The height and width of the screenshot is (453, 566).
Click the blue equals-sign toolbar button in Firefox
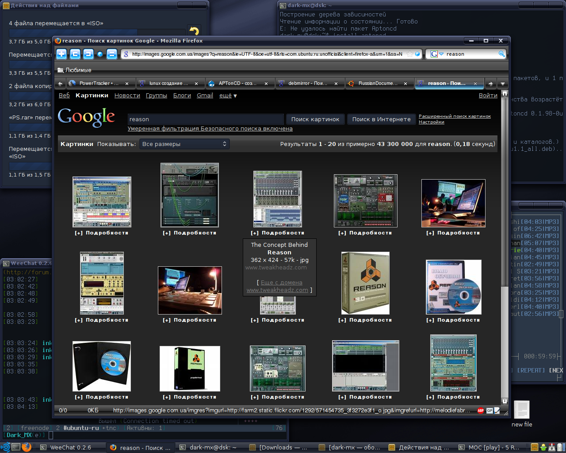coord(112,54)
